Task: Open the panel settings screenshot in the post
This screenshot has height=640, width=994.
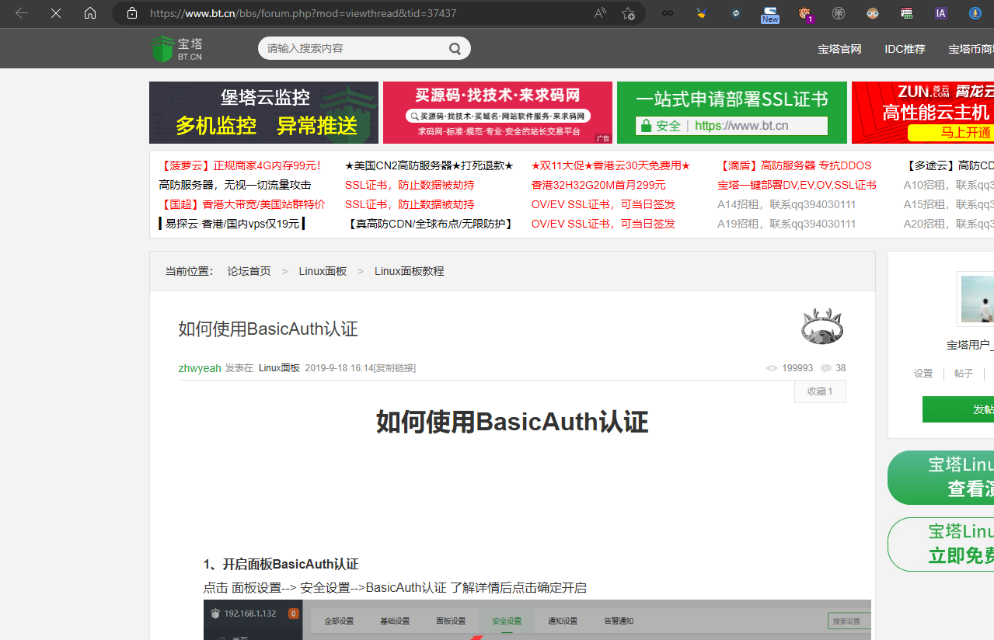Action: (537, 620)
